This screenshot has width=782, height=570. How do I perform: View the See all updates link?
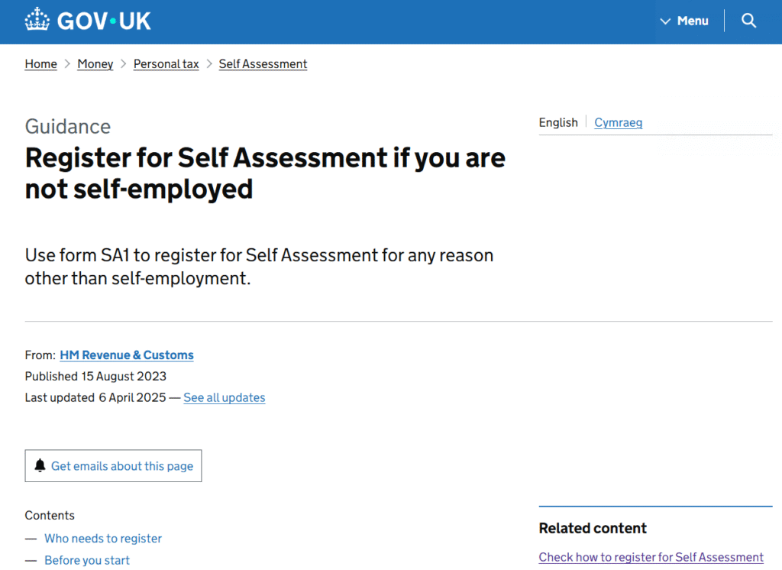(x=225, y=397)
